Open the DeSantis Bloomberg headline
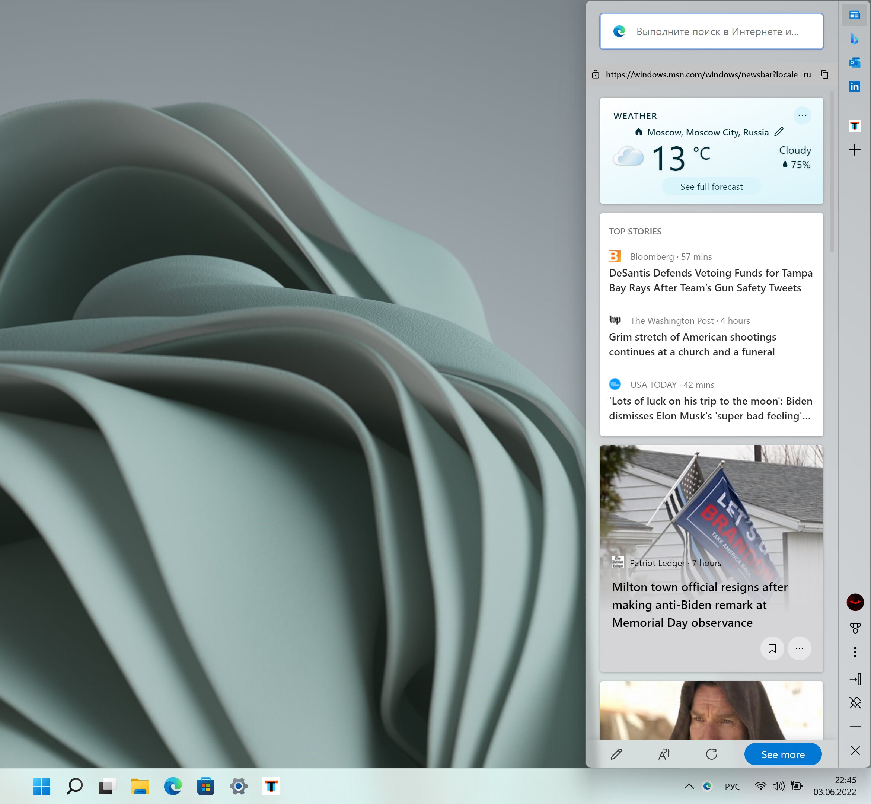 [711, 280]
